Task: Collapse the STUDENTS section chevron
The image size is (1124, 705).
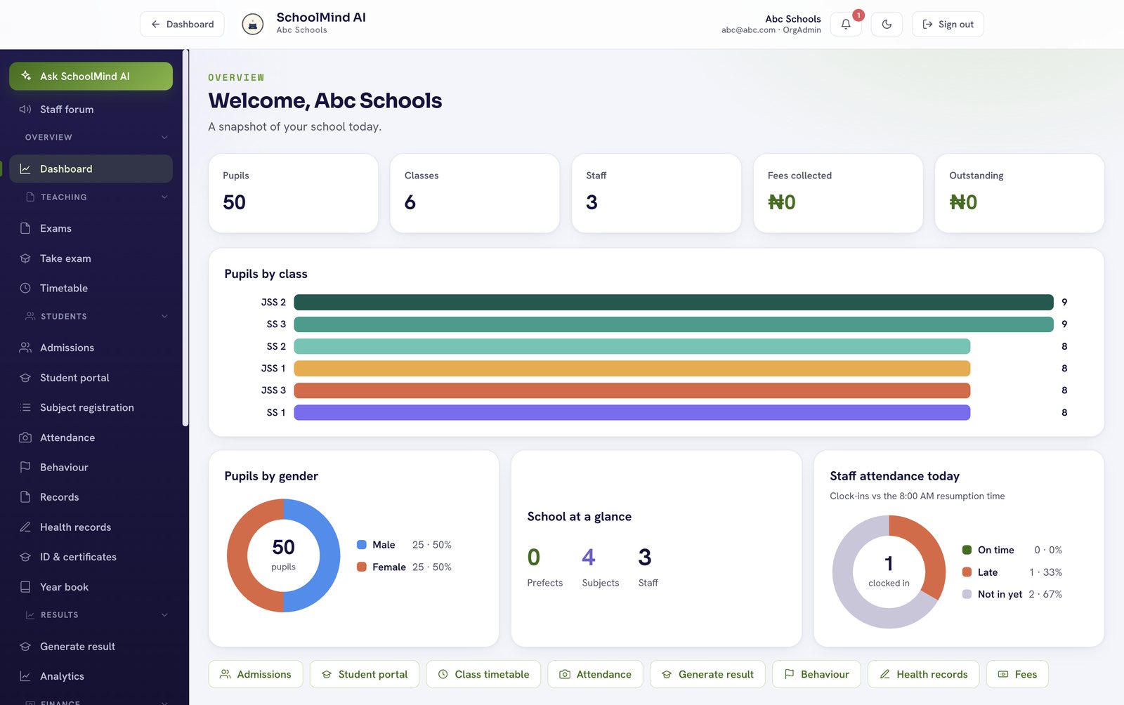Action: 164,317
